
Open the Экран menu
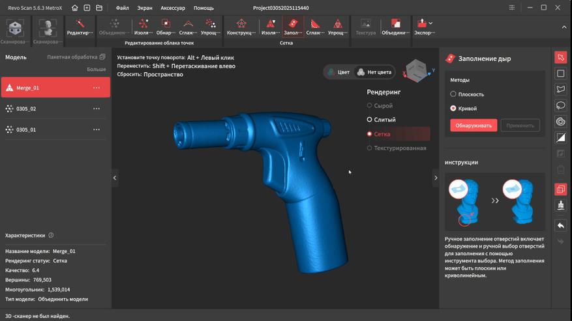pos(145,8)
